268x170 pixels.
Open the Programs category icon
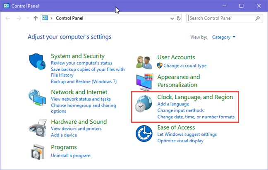pyautogui.click(x=38, y=152)
